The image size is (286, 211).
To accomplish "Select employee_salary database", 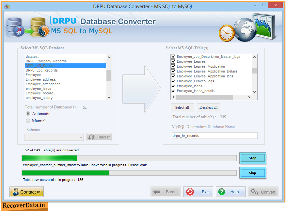I will (x=66, y=98).
